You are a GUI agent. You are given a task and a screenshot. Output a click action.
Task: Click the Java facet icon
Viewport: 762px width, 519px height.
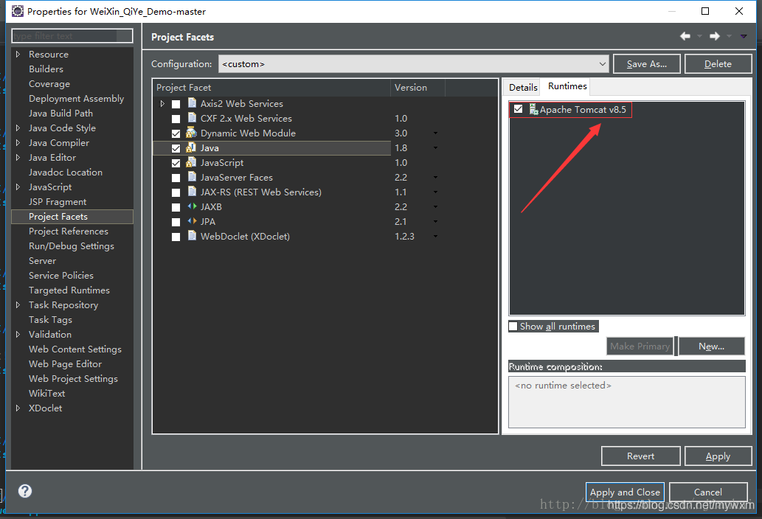pos(192,147)
